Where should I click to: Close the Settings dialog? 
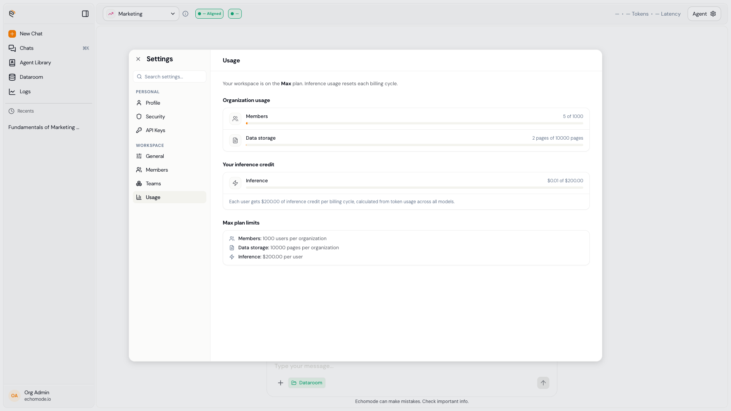[x=138, y=59]
